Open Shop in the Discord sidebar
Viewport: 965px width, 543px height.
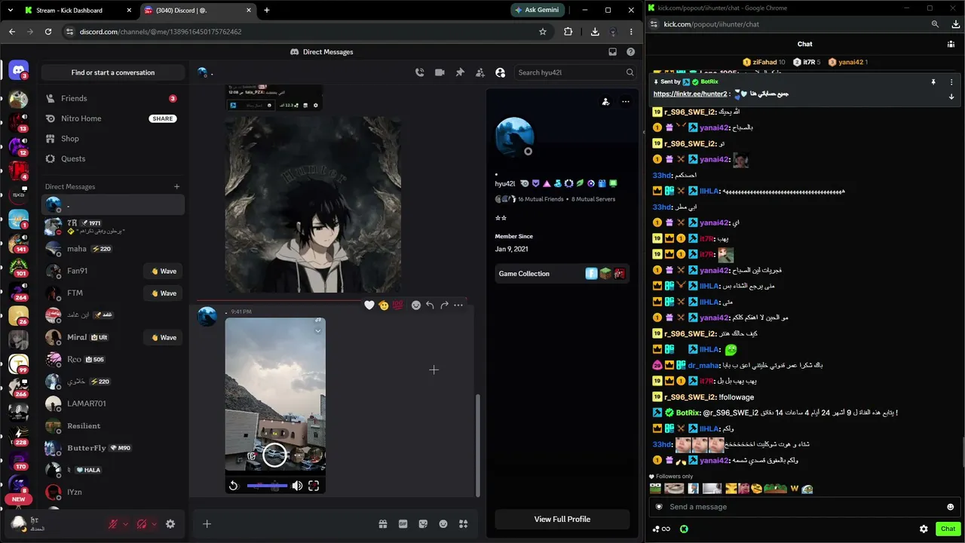[113, 139]
